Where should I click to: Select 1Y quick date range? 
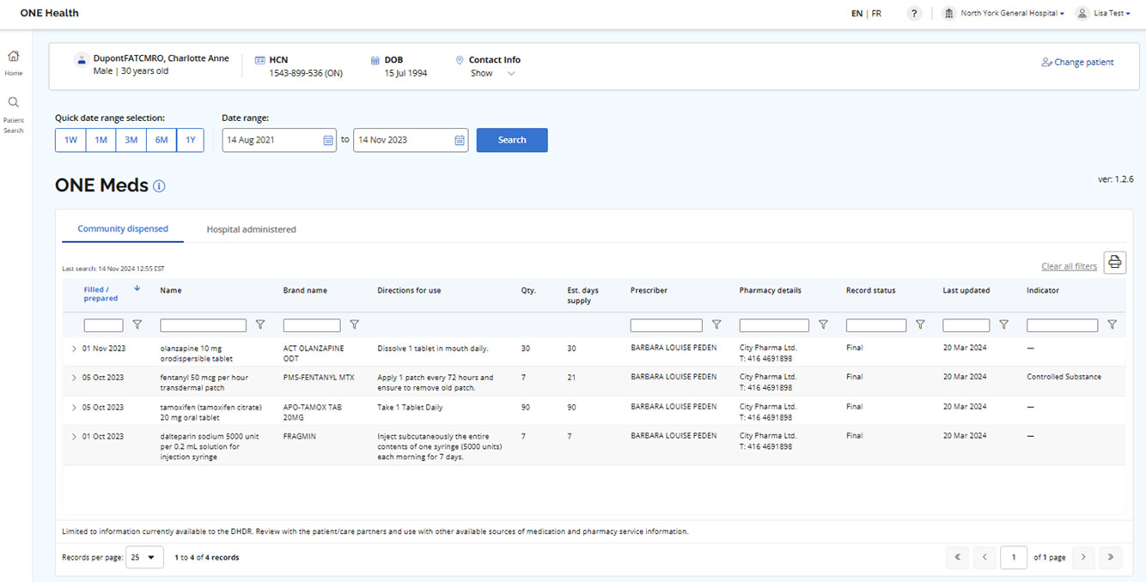click(190, 140)
